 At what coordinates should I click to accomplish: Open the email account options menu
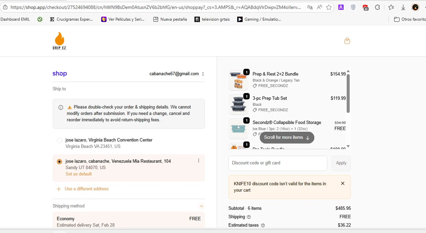click(203, 74)
